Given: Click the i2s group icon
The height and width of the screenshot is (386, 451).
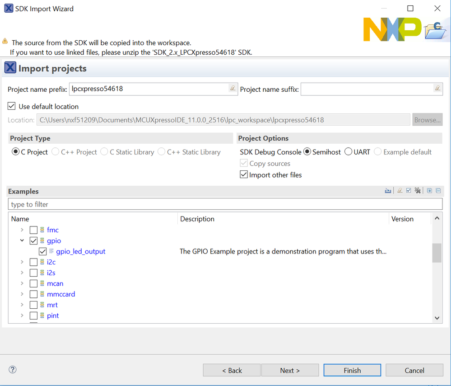Looking at the screenshot, I should pyautogui.click(x=42, y=273).
